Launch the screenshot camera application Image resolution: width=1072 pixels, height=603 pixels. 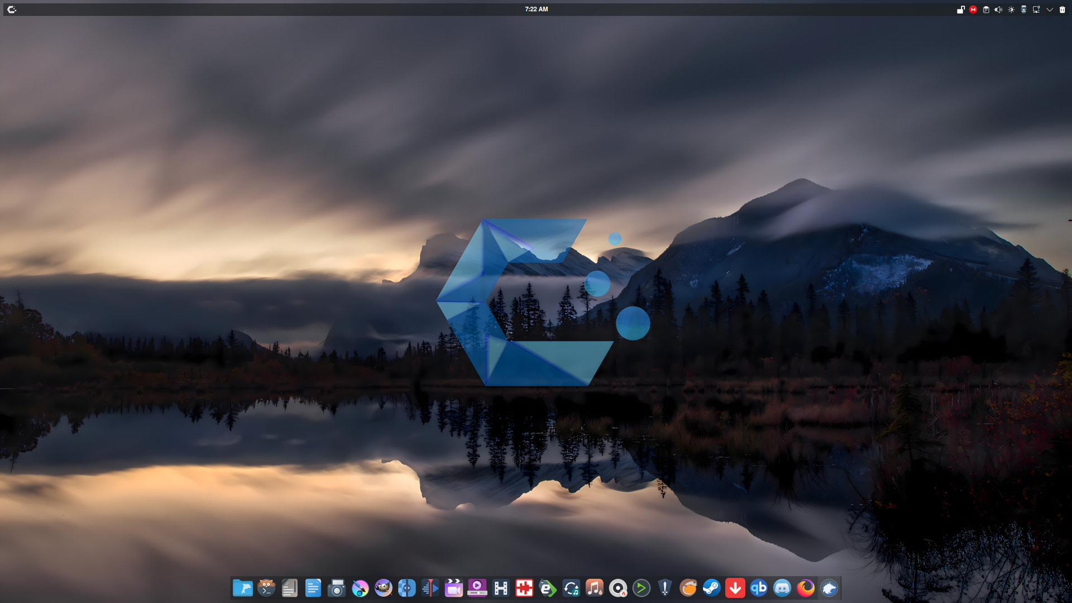point(337,588)
